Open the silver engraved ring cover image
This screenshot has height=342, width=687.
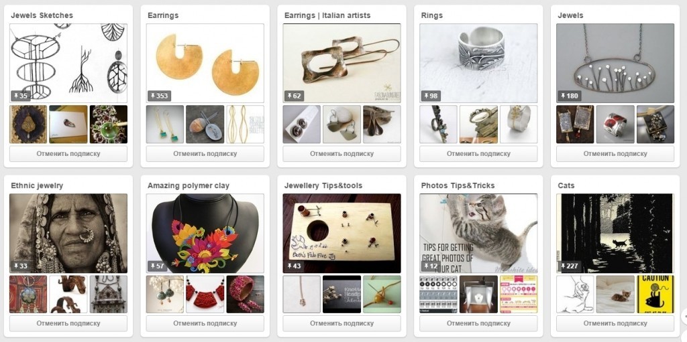point(478,63)
